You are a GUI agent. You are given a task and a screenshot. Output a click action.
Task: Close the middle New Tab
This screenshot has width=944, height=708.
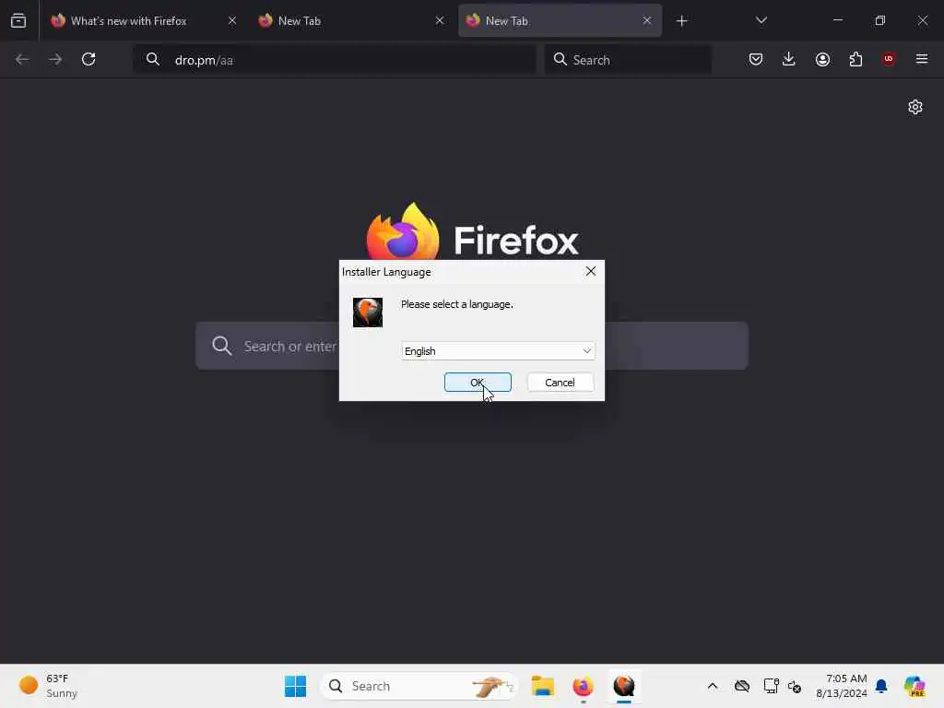click(440, 21)
